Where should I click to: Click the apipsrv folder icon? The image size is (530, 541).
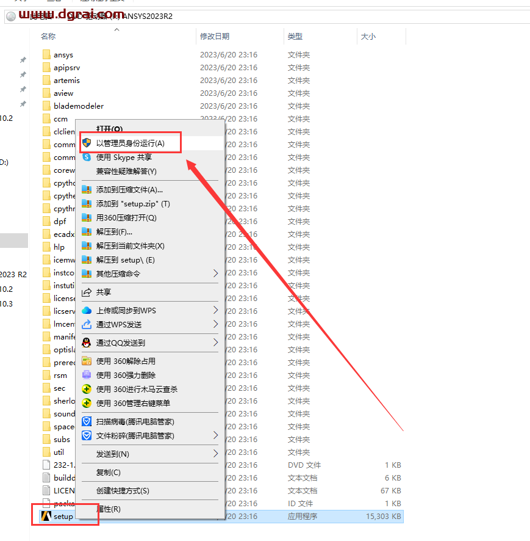[46, 67]
